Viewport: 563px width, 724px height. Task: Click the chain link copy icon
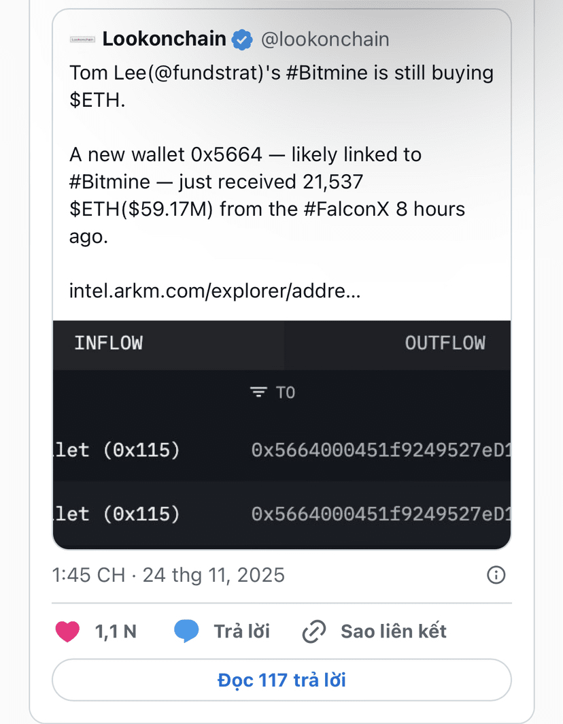click(x=313, y=631)
